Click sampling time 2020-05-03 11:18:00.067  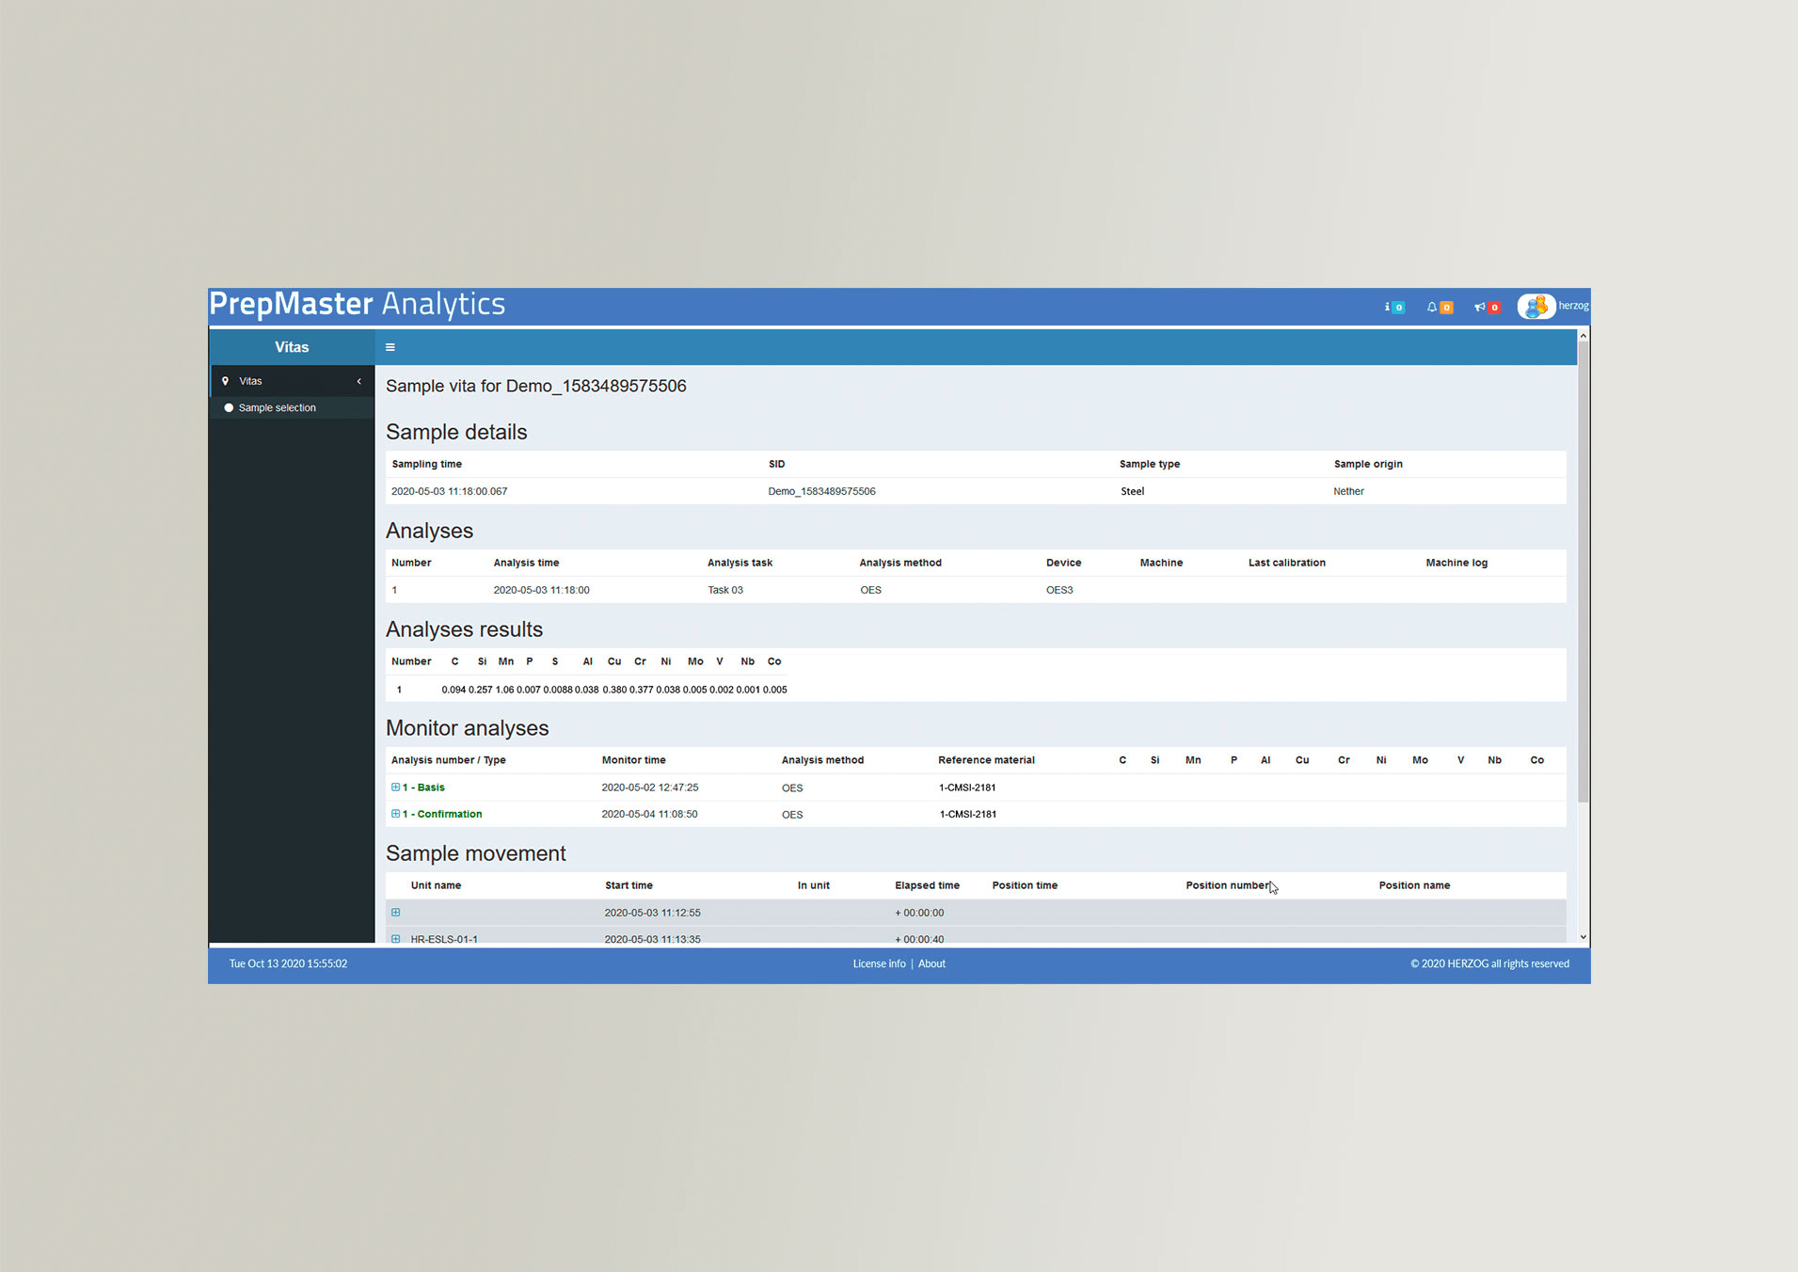(x=449, y=491)
